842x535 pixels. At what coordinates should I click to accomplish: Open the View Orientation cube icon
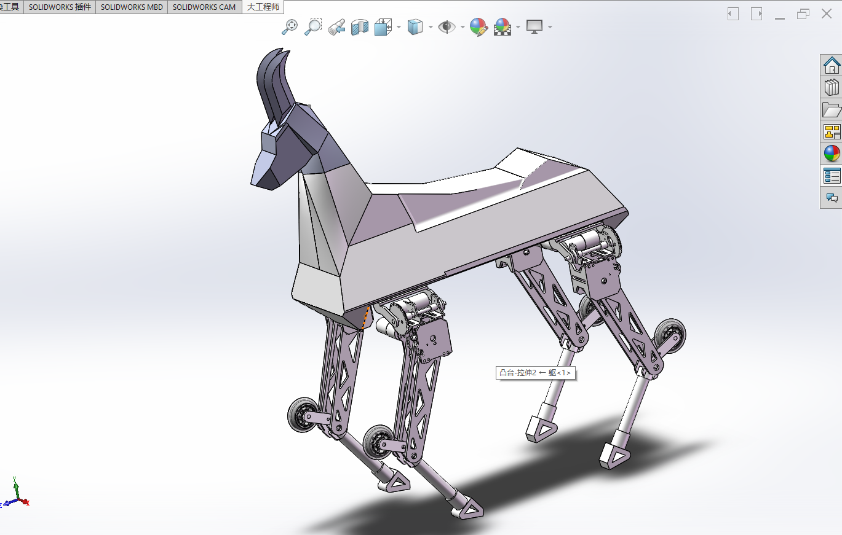[x=383, y=26]
